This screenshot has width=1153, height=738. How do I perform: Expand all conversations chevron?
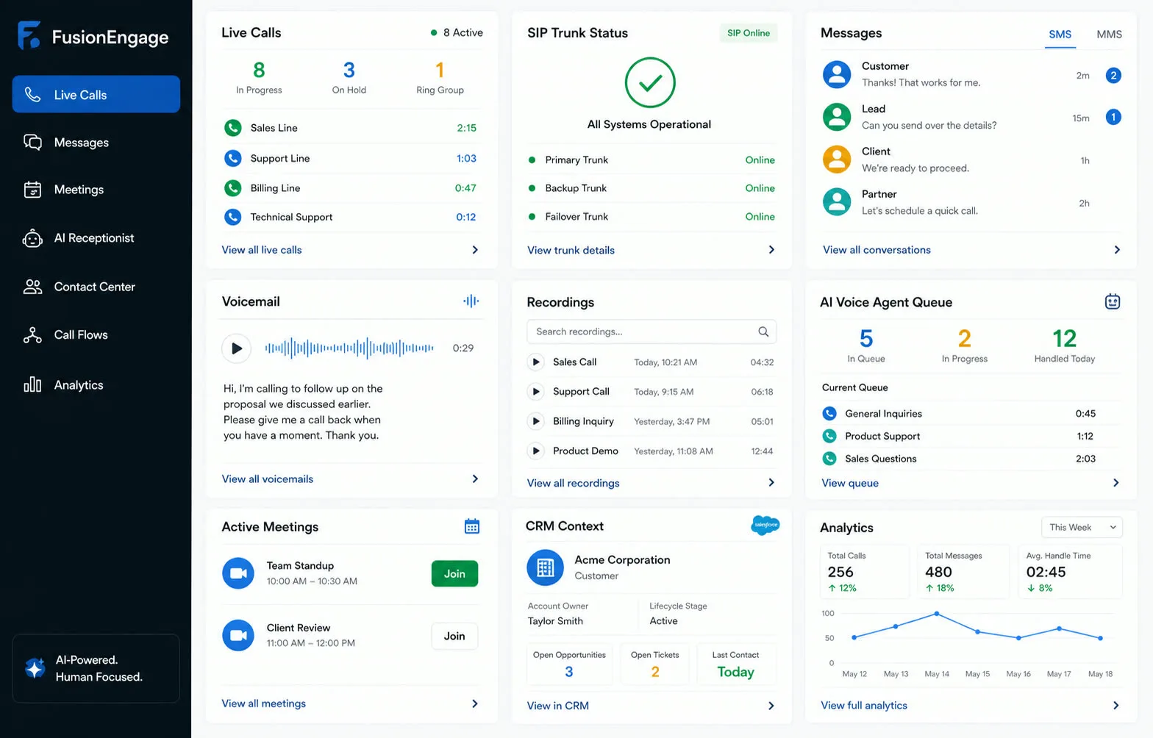tap(1117, 250)
